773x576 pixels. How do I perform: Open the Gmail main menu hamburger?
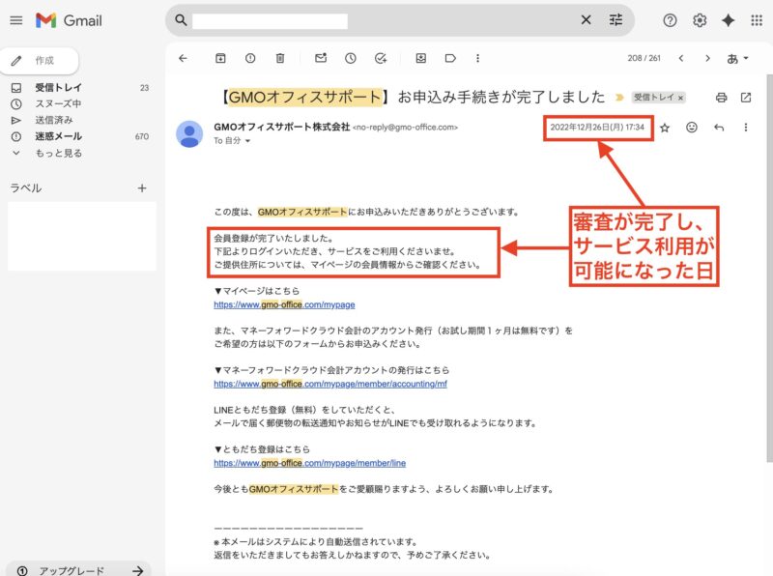pos(16,20)
